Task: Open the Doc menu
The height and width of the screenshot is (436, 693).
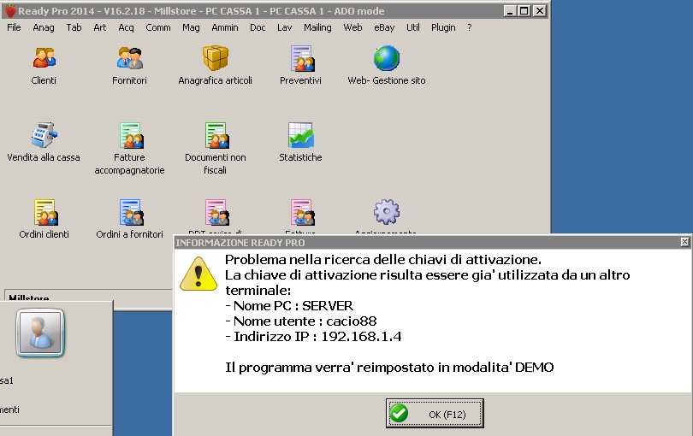Action: pyautogui.click(x=258, y=27)
